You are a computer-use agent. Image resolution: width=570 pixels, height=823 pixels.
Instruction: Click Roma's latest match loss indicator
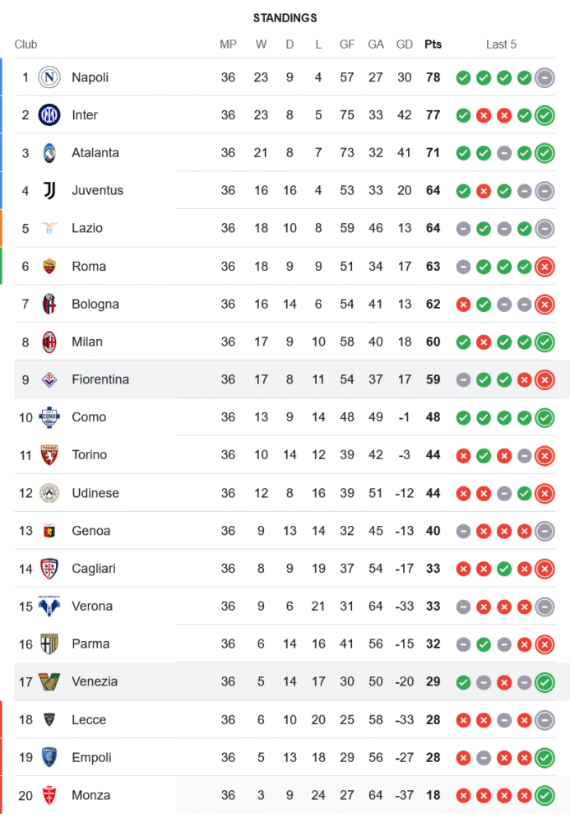(x=544, y=267)
